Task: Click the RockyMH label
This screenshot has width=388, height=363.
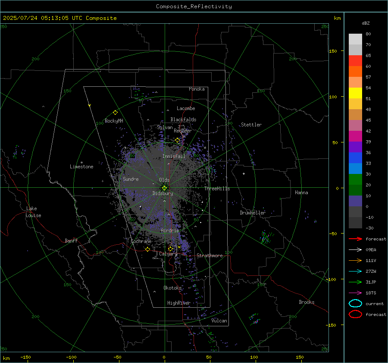Action: click(x=114, y=121)
